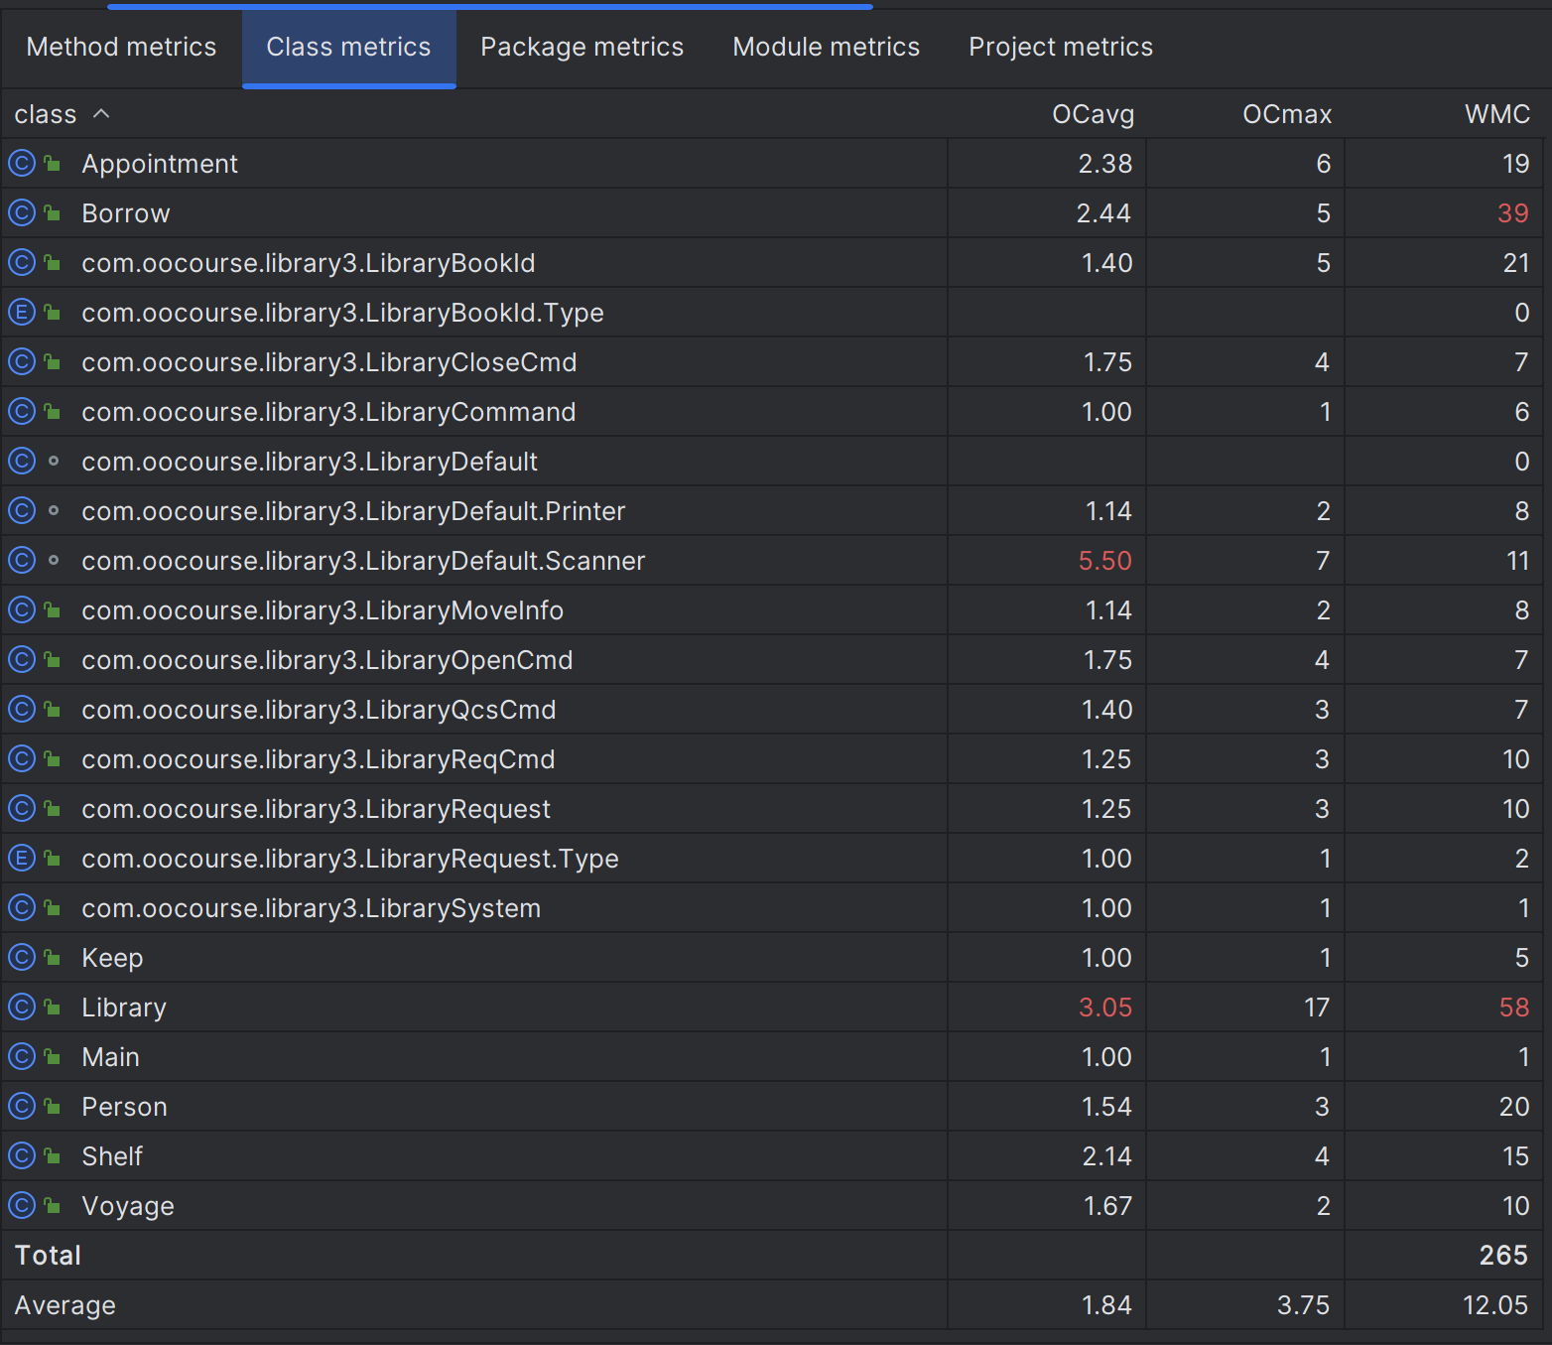Select the com.oocourse.library3.LibraryDefault.Printer row name
The image size is (1552, 1345).
(353, 511)
